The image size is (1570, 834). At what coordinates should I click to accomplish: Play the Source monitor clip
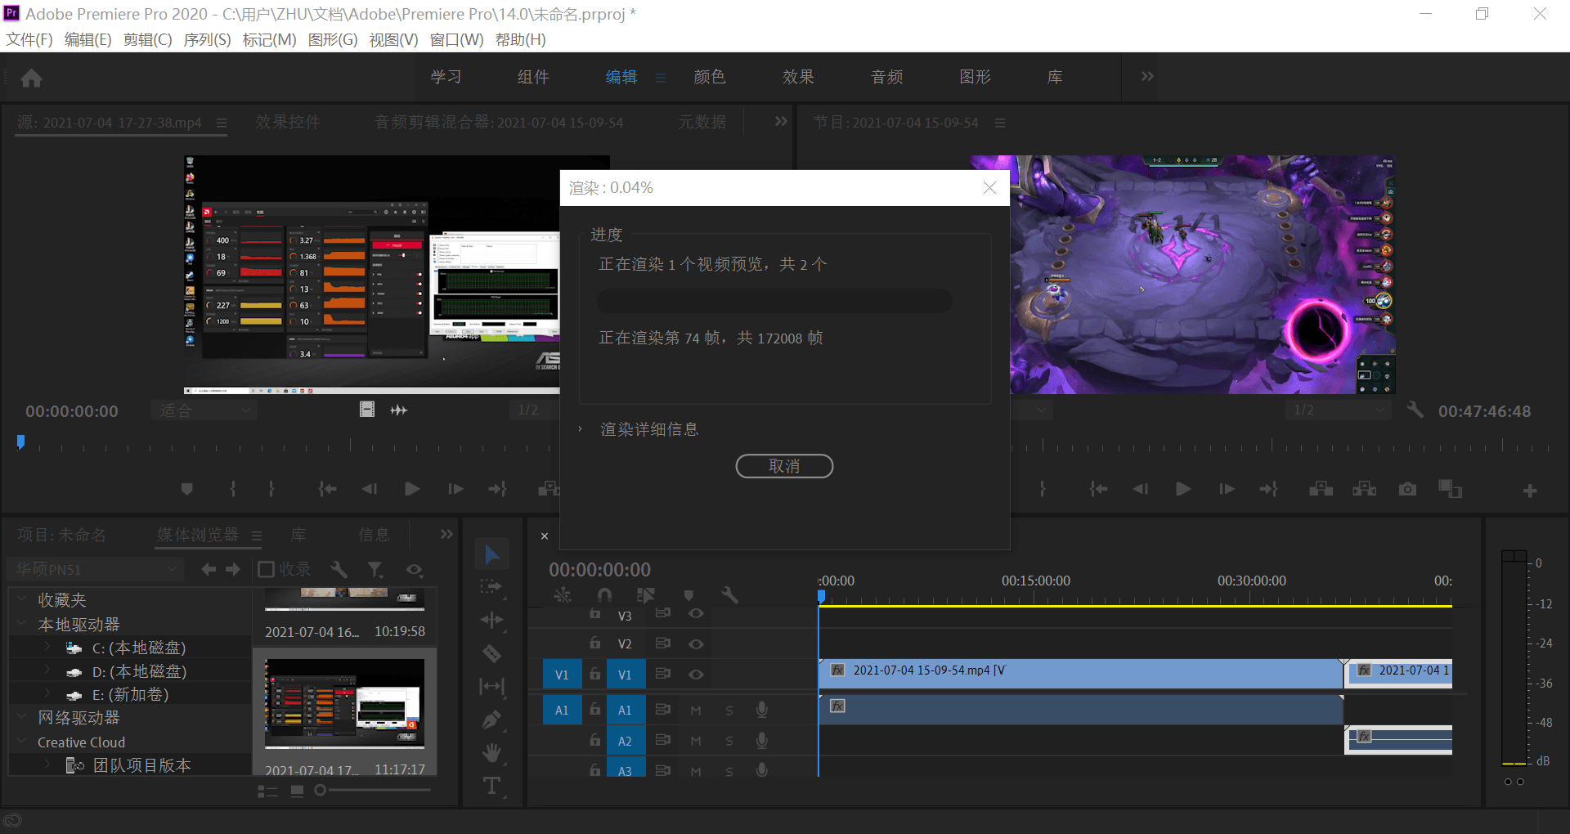point(412,489)
